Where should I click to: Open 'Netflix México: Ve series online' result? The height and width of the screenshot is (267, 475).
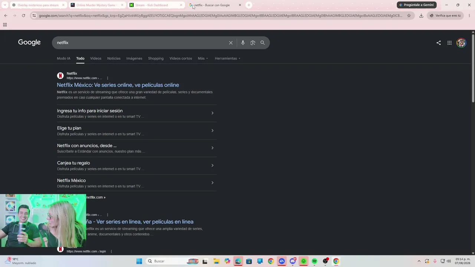tap(118, 85)
